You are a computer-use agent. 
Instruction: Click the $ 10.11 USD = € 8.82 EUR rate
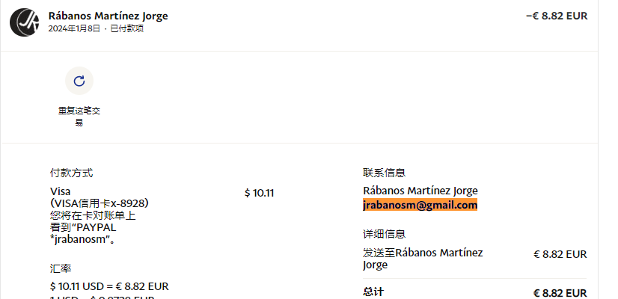click(x=109, y=286)
